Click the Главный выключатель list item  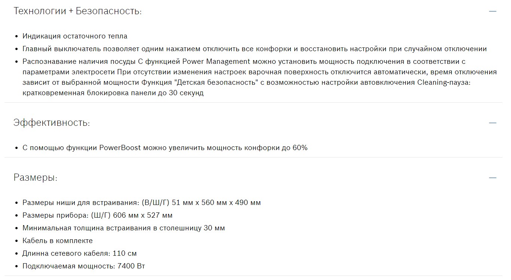tap(255, 49)
